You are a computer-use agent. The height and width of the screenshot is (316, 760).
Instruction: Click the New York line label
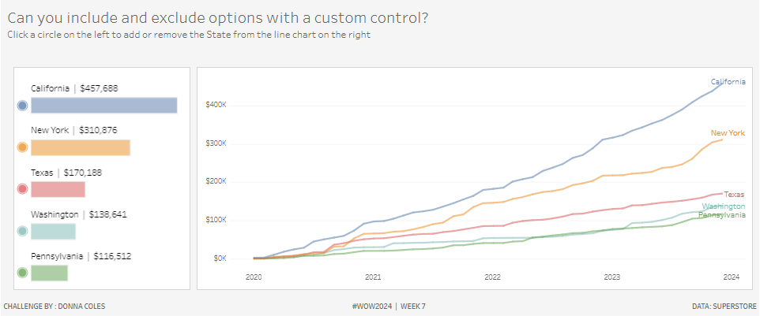point(728,133)
